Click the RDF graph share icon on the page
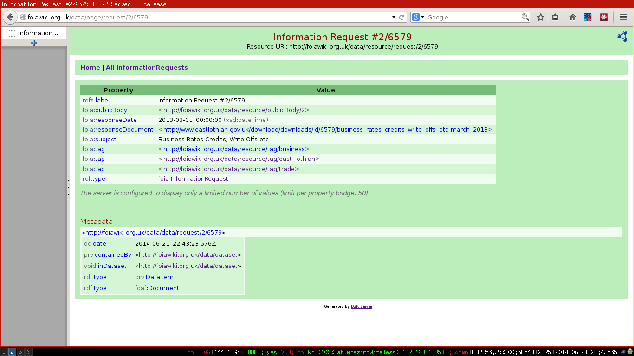This screenshot has width=634, height=356. coord(621,36)
